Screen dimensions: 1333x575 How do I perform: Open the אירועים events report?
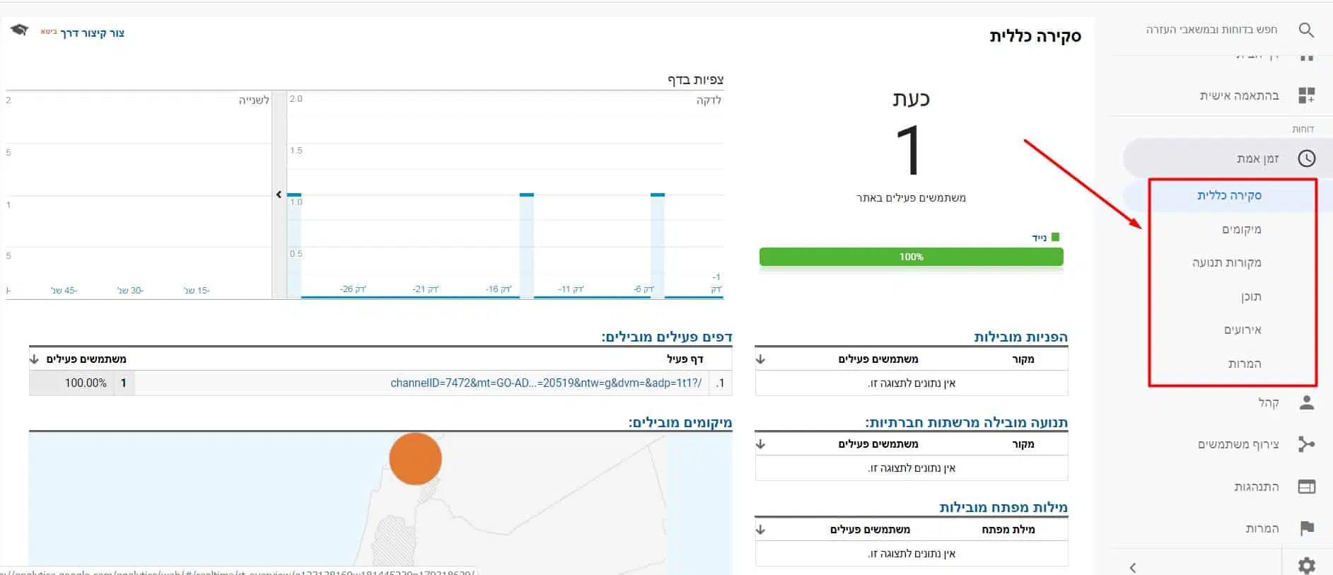(x=1242, y=330)
